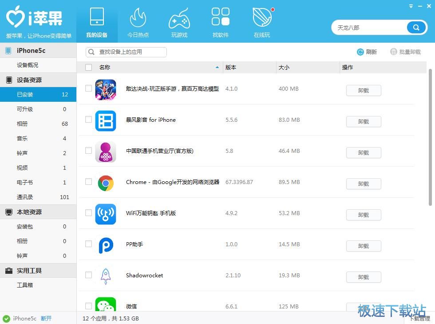435x324 pixels.
Task: Click the iPhone5c device icon in sidebar
Action: point(8,50)
